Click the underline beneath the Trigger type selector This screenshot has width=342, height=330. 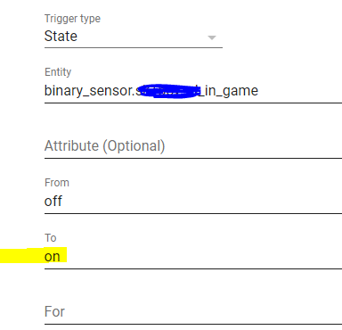[x=134, y=47]
